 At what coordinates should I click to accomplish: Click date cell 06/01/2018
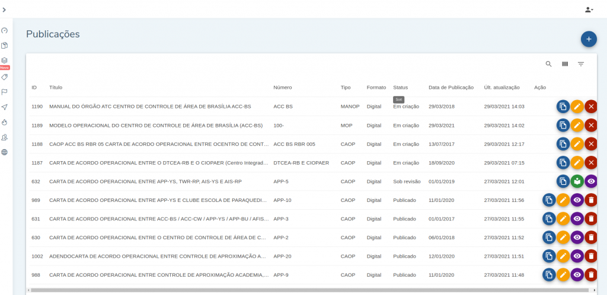point(441,238)
